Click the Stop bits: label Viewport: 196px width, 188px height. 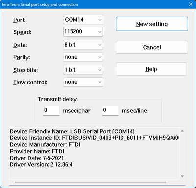25,70
